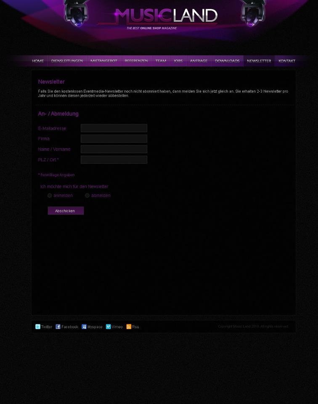Click the RSS feed icon

[129, 327]
